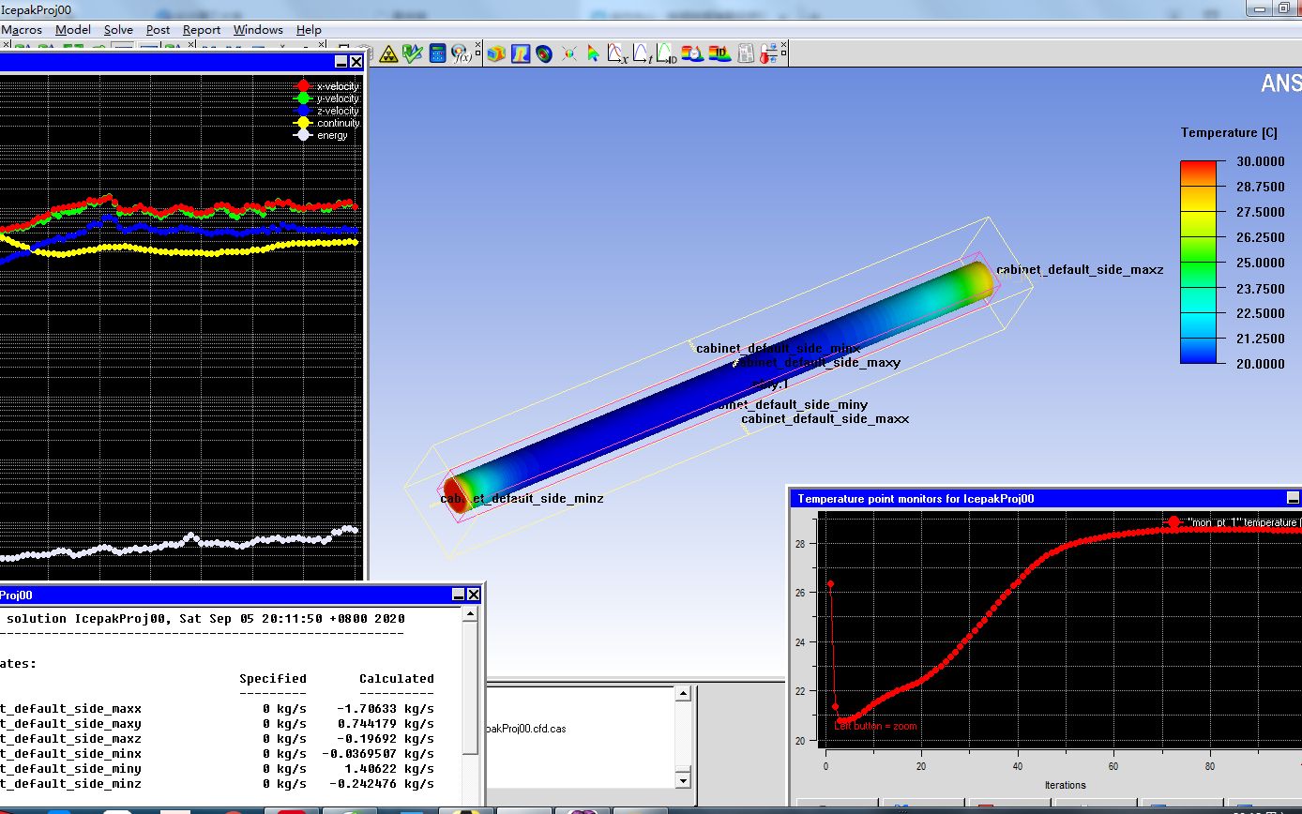Open the Macros menu
Viewport: 1302px width, 814px height.
22,30
